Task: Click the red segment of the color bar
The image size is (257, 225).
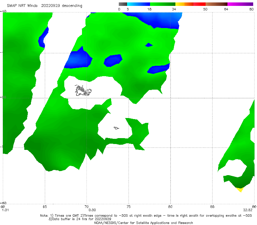Action: [199, 4]
